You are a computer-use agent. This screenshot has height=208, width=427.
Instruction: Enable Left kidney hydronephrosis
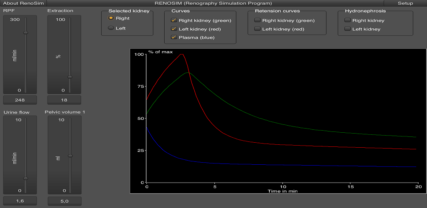pos(347,29)
